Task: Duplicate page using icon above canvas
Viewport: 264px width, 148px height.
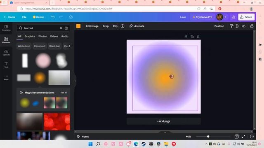Action: [192, 37]
